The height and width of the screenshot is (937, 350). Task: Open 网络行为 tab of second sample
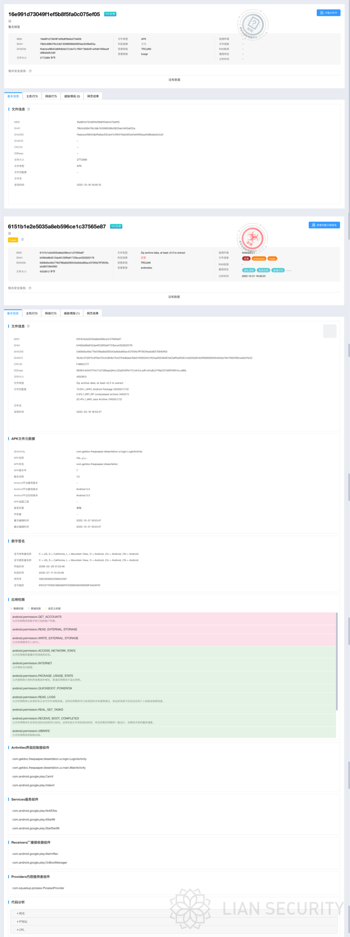[x=51, y=313]
